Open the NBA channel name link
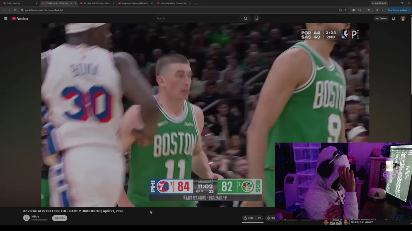 34,217
